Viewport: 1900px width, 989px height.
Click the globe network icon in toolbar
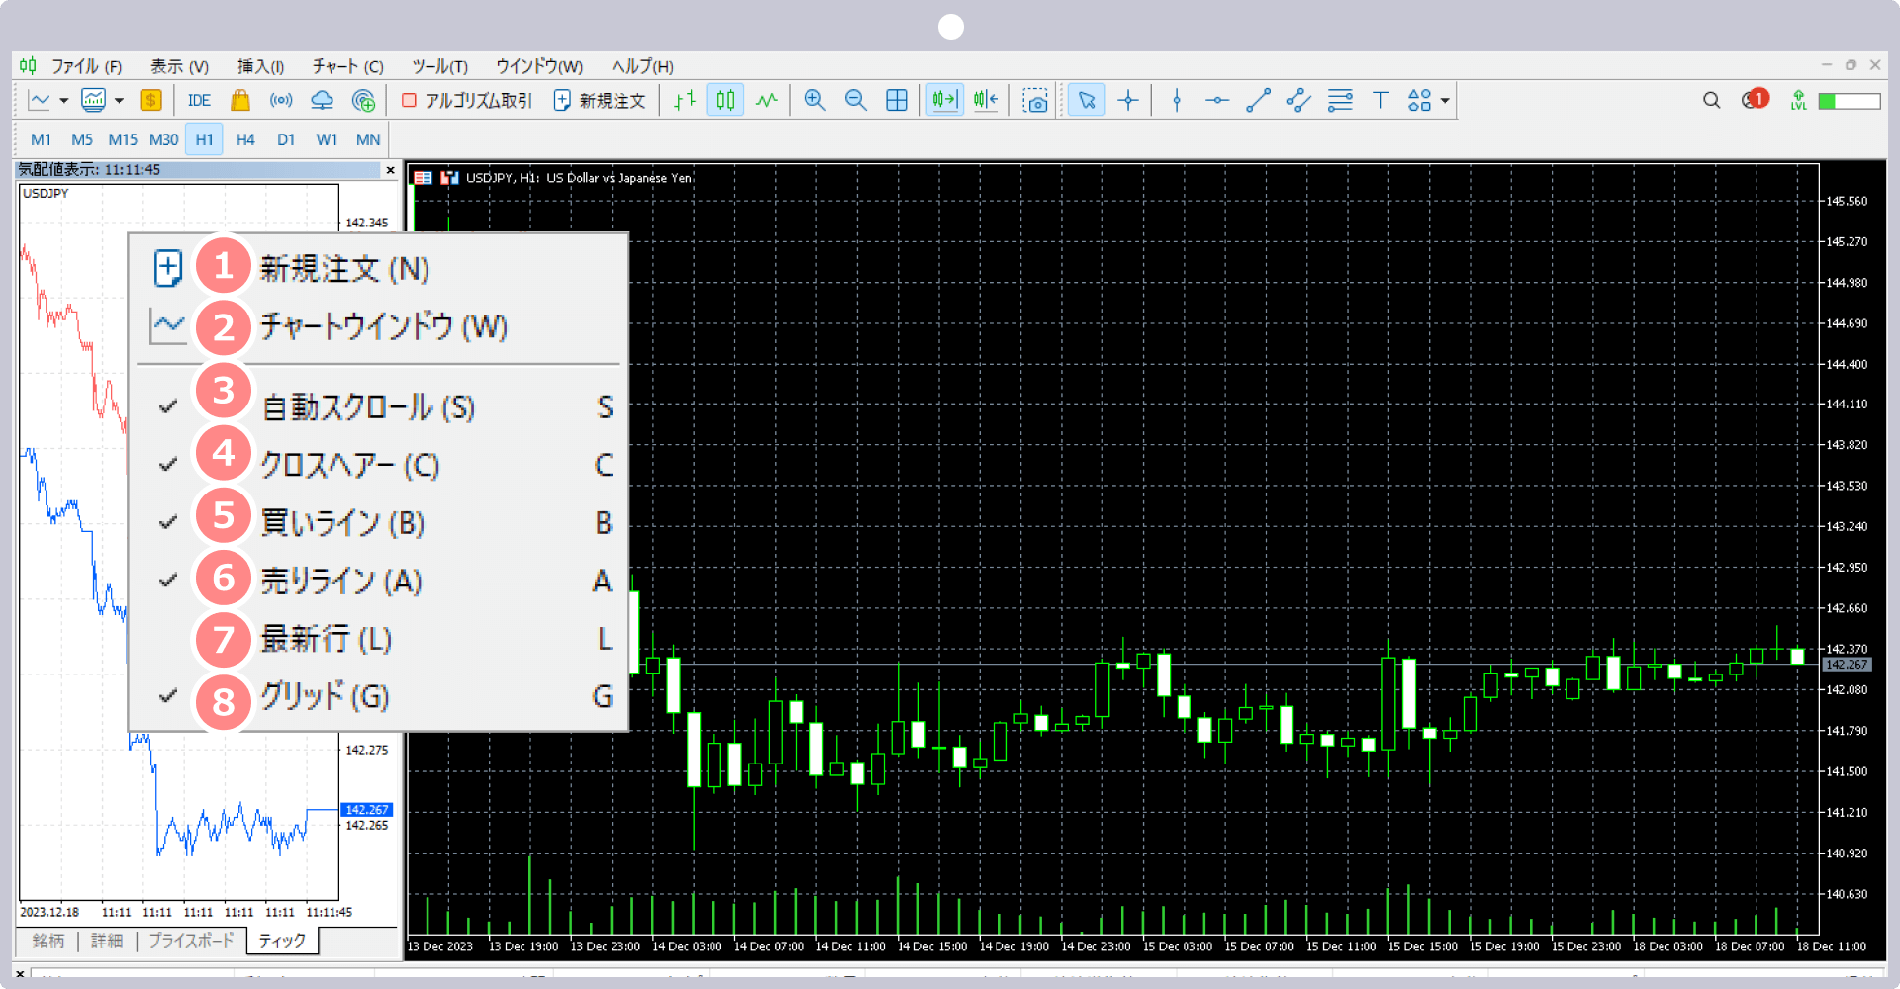[363, 100]
